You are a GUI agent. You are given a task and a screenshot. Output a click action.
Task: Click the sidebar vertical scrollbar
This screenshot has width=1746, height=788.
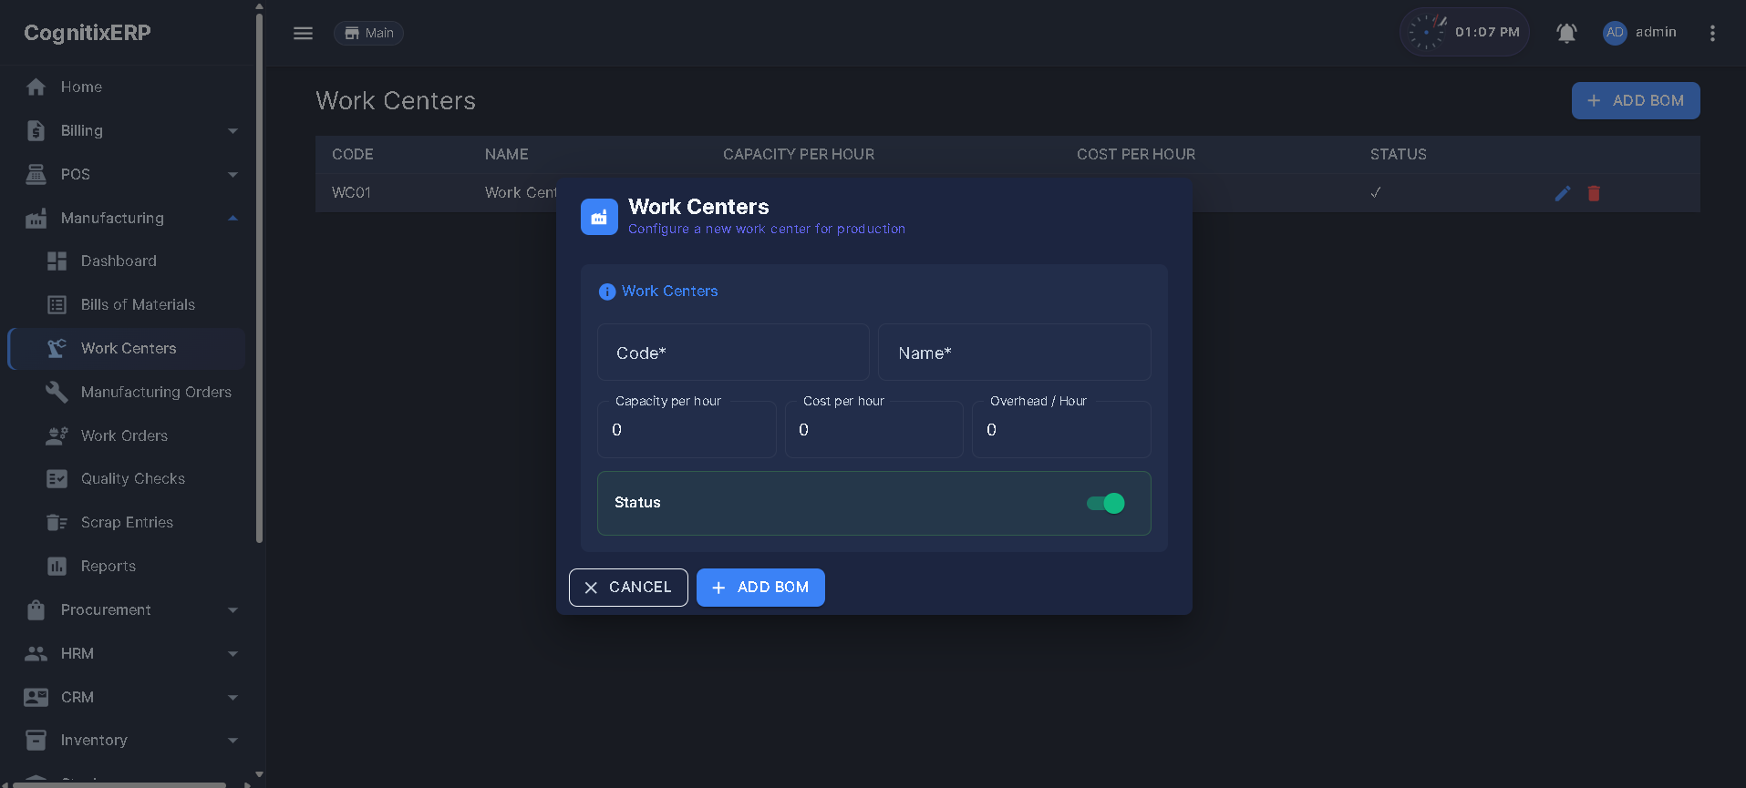260,279
